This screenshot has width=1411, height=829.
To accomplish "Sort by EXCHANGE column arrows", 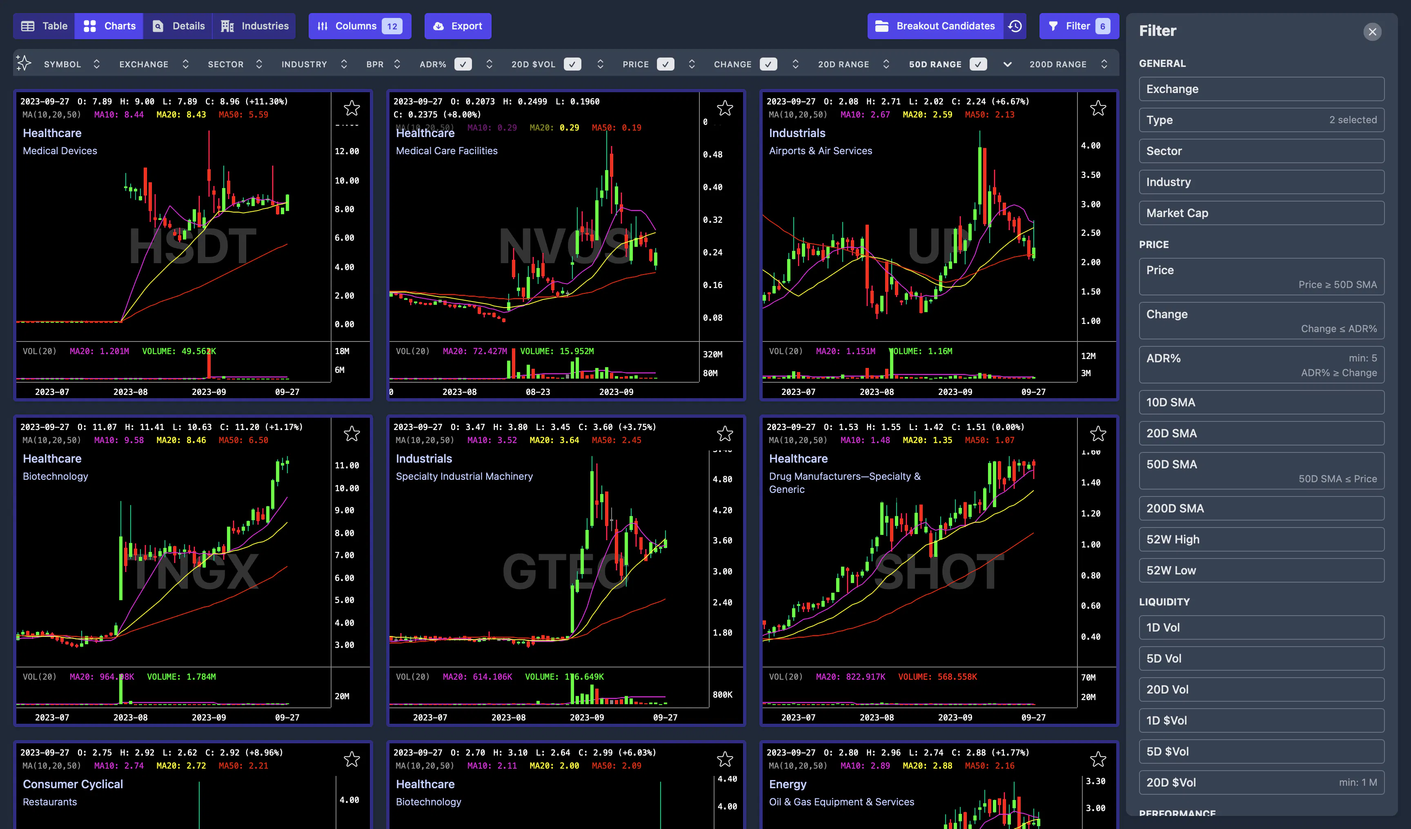I will click(185, 64).
